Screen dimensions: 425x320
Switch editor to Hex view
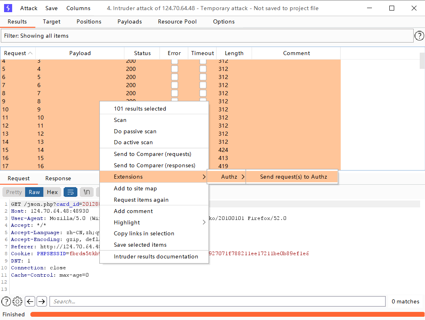(x=52, y=192)
